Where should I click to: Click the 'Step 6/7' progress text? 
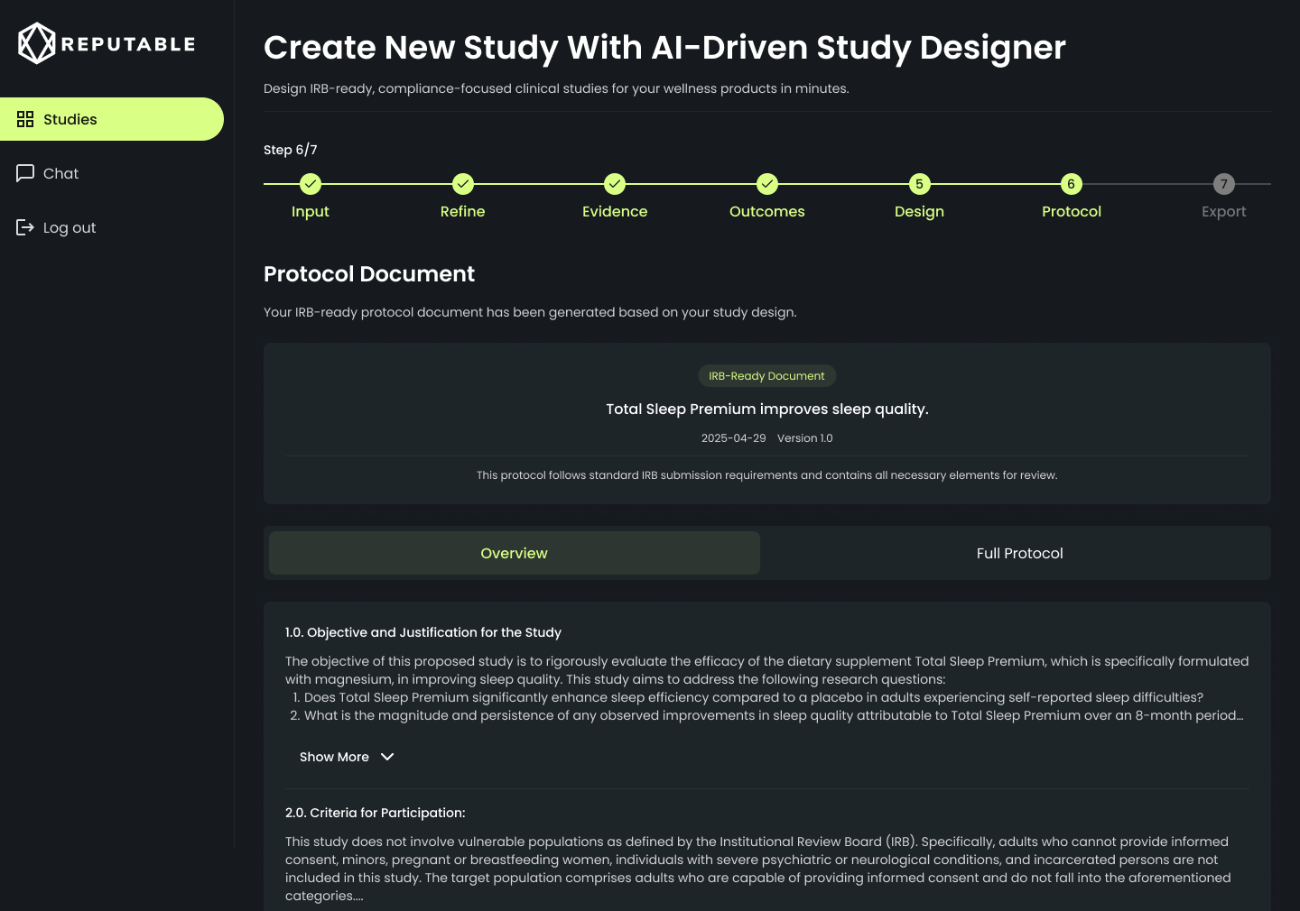click(x=291, y=150)
